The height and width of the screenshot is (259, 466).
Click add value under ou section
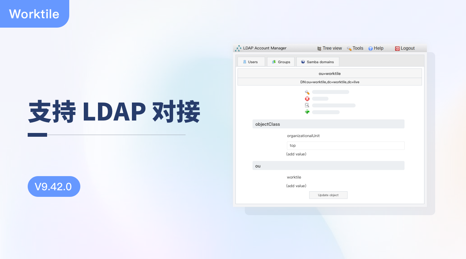pyautogui.click(x=296, y=186)
